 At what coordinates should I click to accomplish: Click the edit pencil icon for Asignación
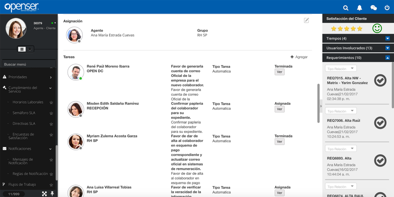click(306, 20)
